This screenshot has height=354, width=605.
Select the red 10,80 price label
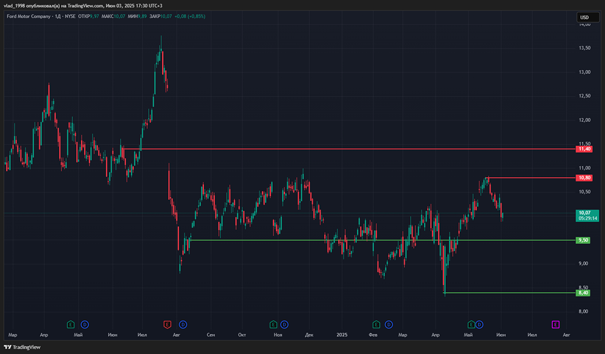click(584, 178)
